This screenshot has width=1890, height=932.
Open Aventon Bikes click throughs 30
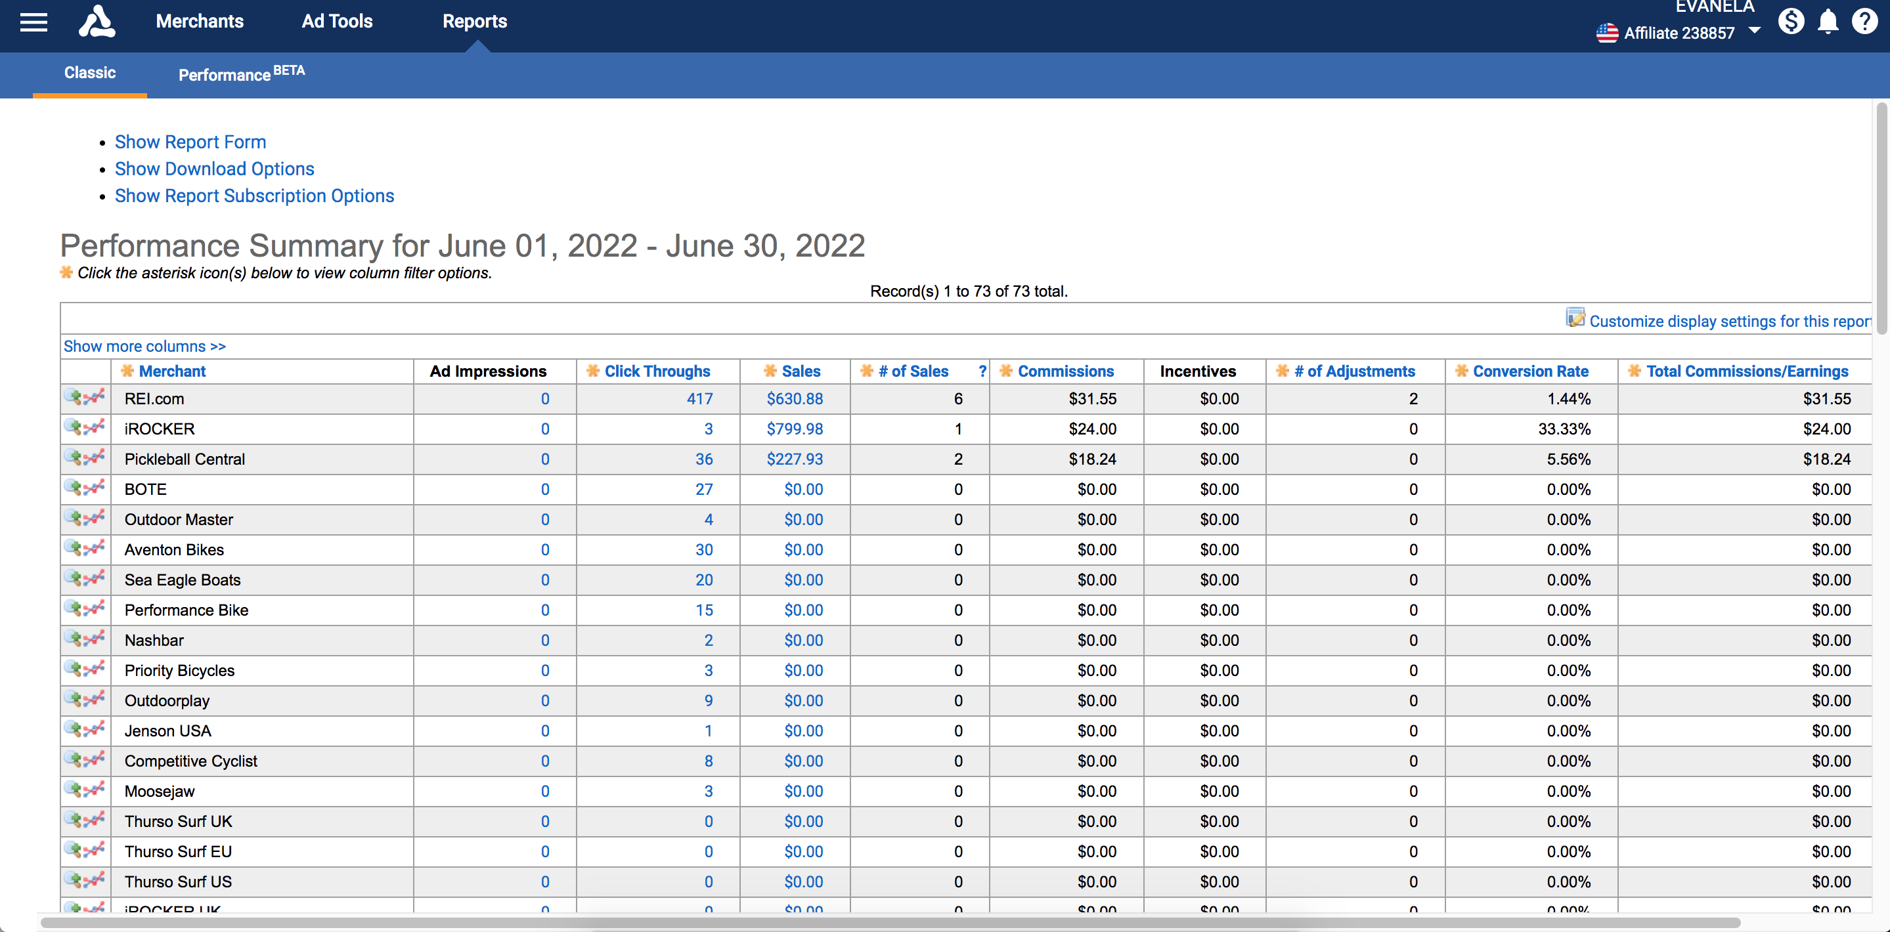point(705,550)
